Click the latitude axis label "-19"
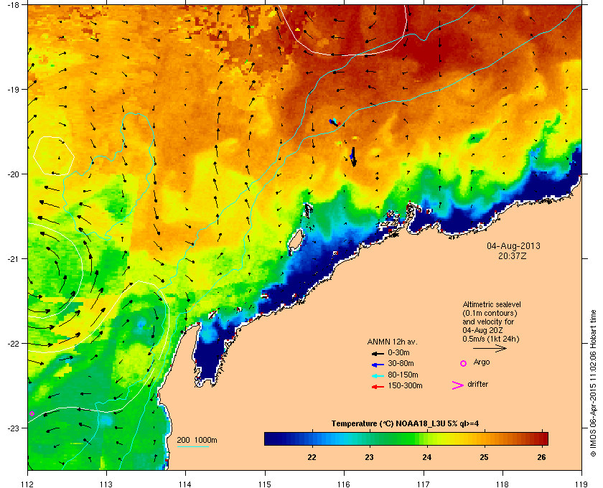603x488 pixels. [x=13, y=89]
